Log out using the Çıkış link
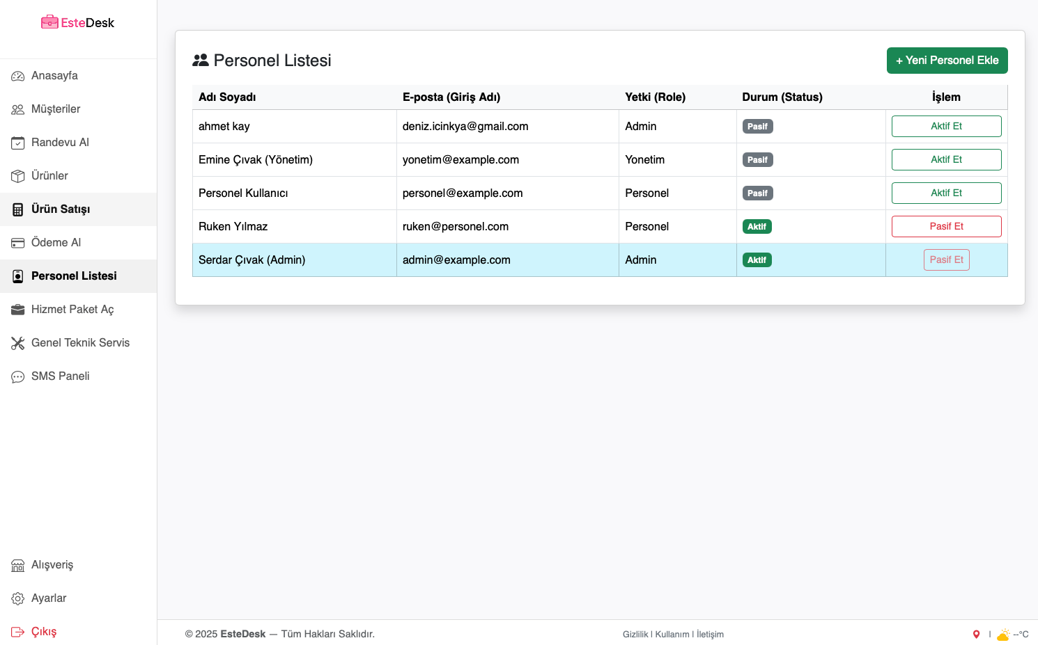1038x645 pixels. pos(43,631)
